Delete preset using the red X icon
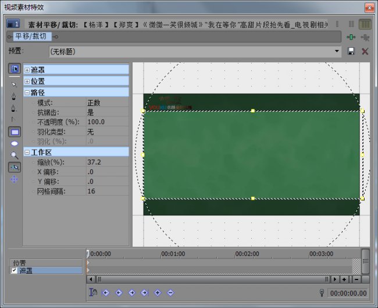 pos(365,51)
